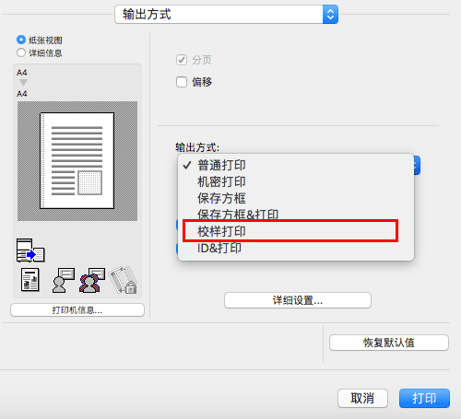This screenshot has width=461, height=419.
Task: Click the printer output blue arrow icon
Action: [x=30, y=250]
